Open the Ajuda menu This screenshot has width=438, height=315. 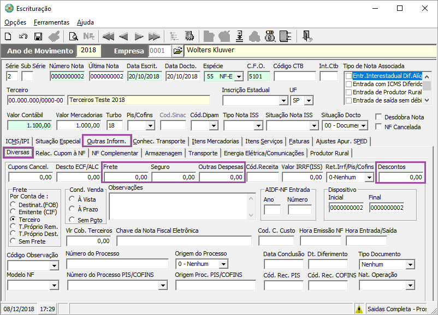point(86,22)
